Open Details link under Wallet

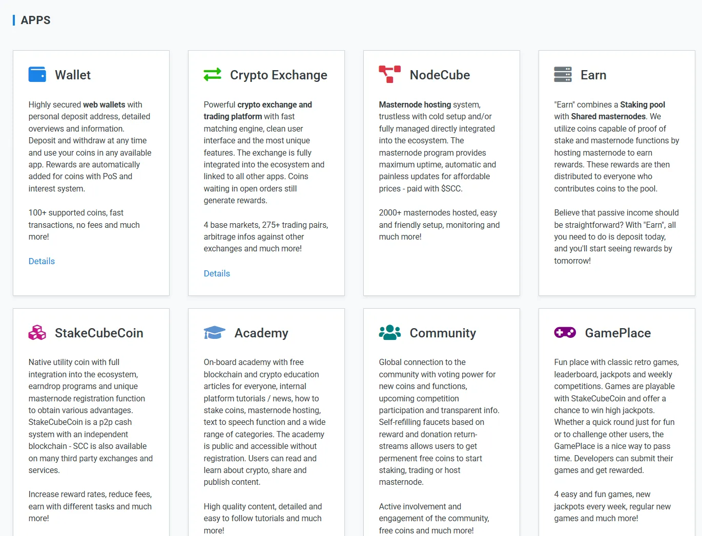coord(42,261)
